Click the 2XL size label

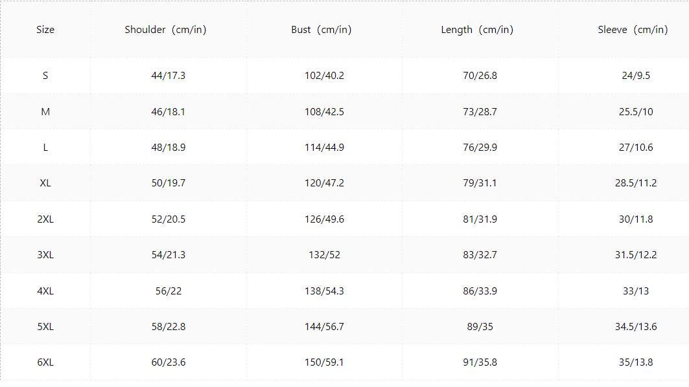point(45,219)
